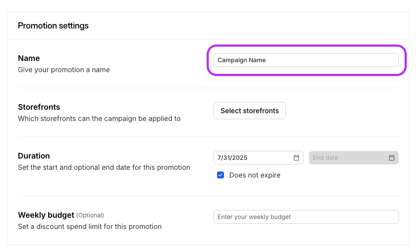This screenshot has height=251, width=418.
Task: Click the Duration section label
Action: pyautogui.click(x=34, y=156)
